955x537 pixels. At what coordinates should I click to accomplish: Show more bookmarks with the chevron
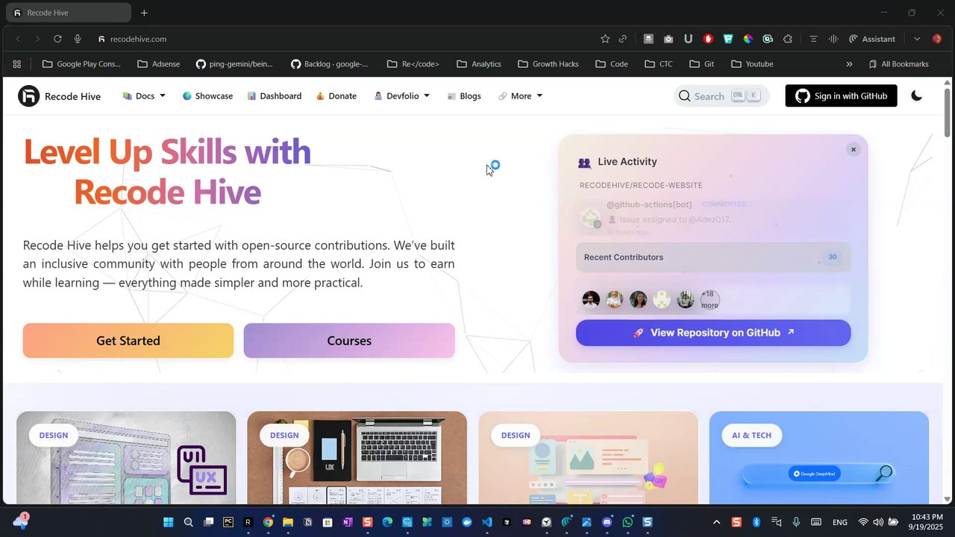849,64
